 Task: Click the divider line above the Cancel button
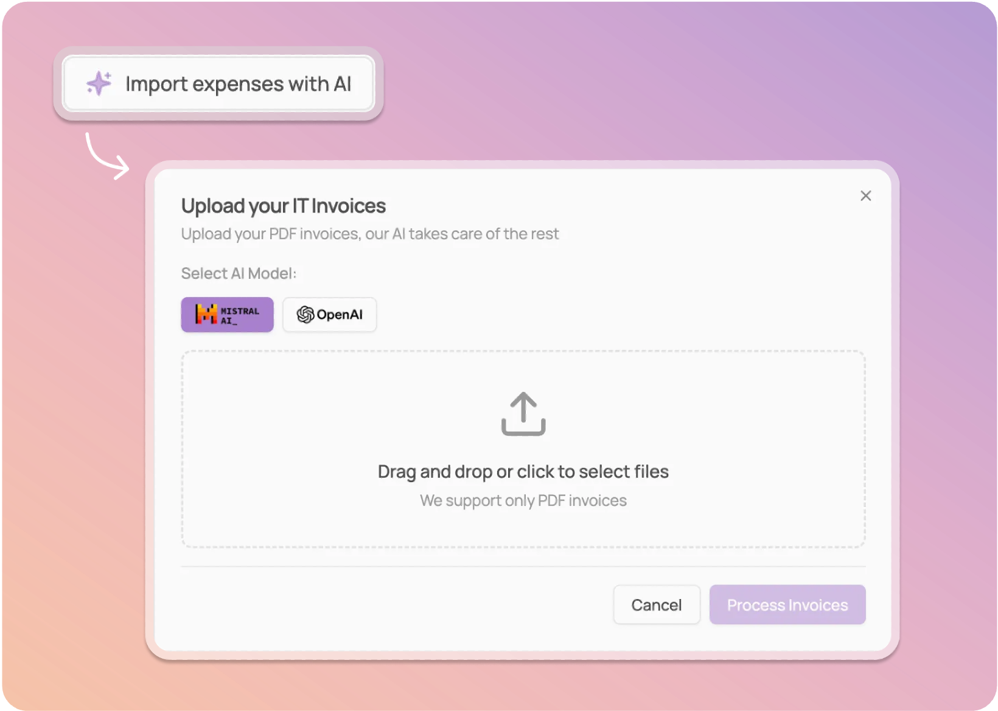[x=523, y=567]
